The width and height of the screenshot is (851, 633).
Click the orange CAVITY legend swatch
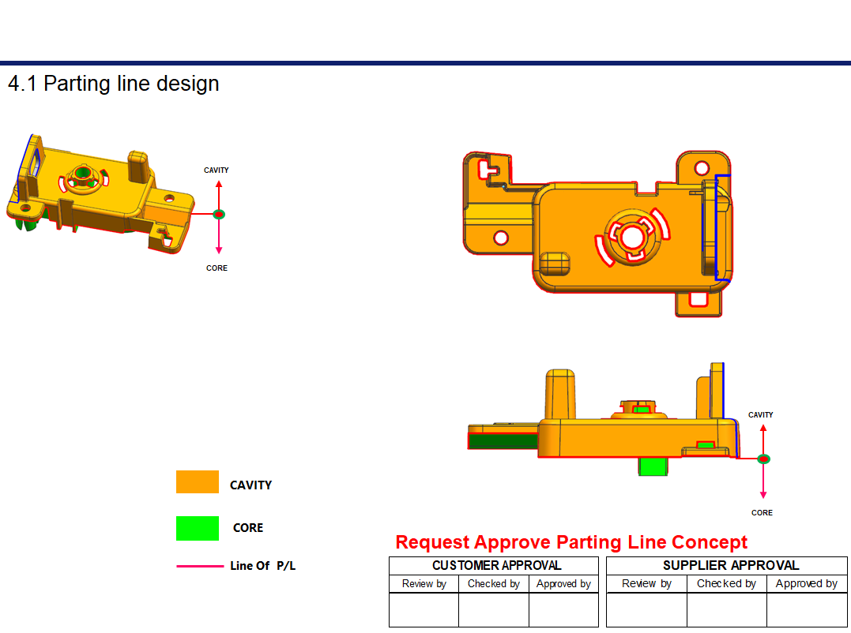coord(197,481)
